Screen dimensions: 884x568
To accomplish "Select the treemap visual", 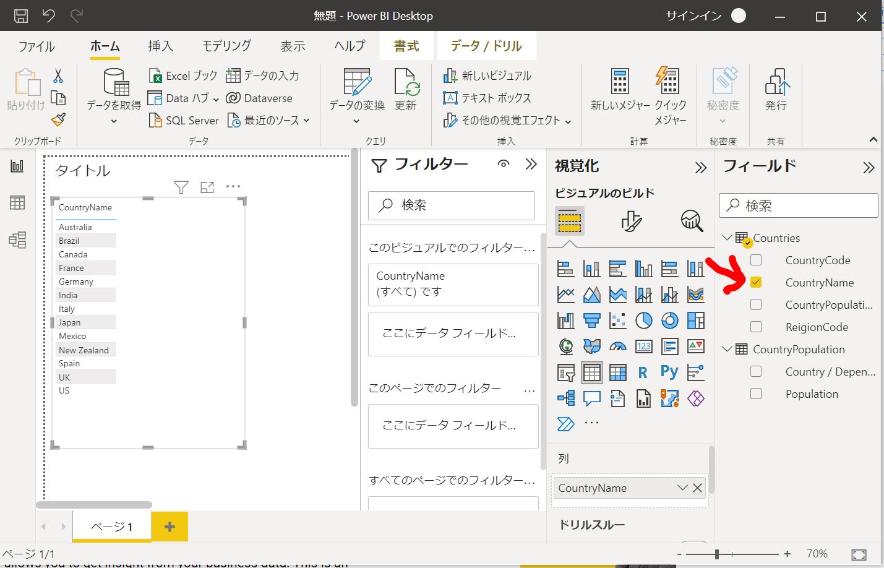I will 695,321.
